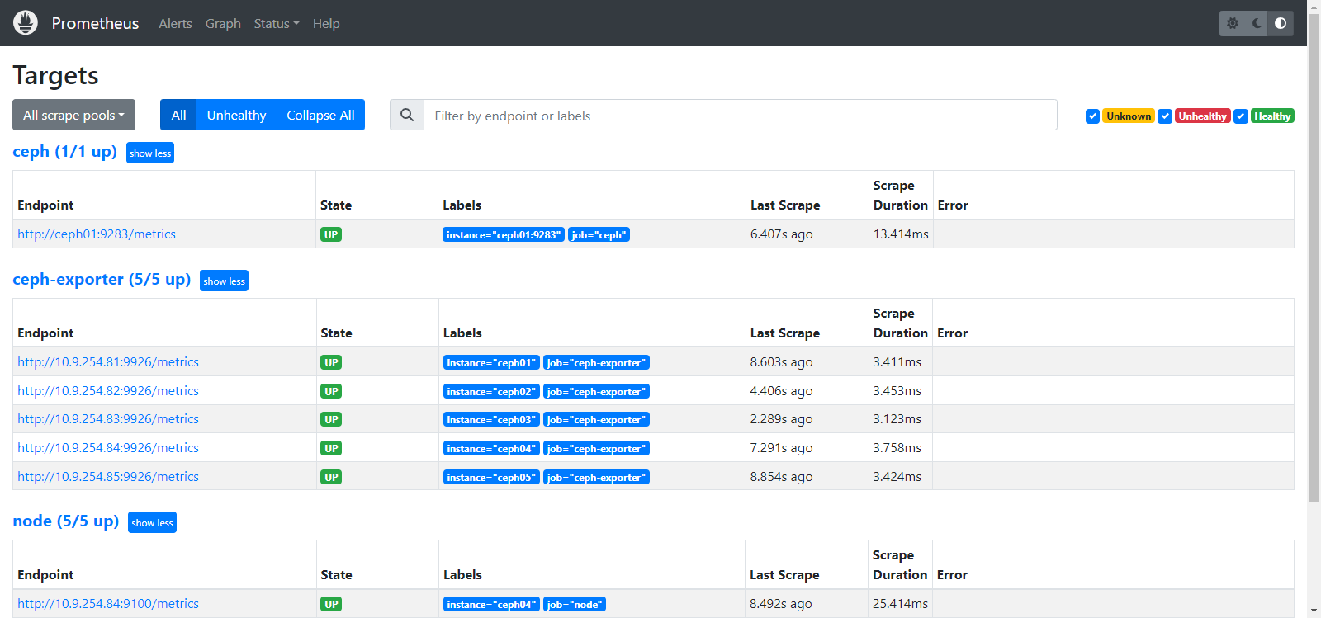Open the Alerts page

click(x=175, y=23)
